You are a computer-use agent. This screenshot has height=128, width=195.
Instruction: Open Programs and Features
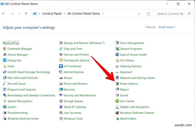(22, 90)
